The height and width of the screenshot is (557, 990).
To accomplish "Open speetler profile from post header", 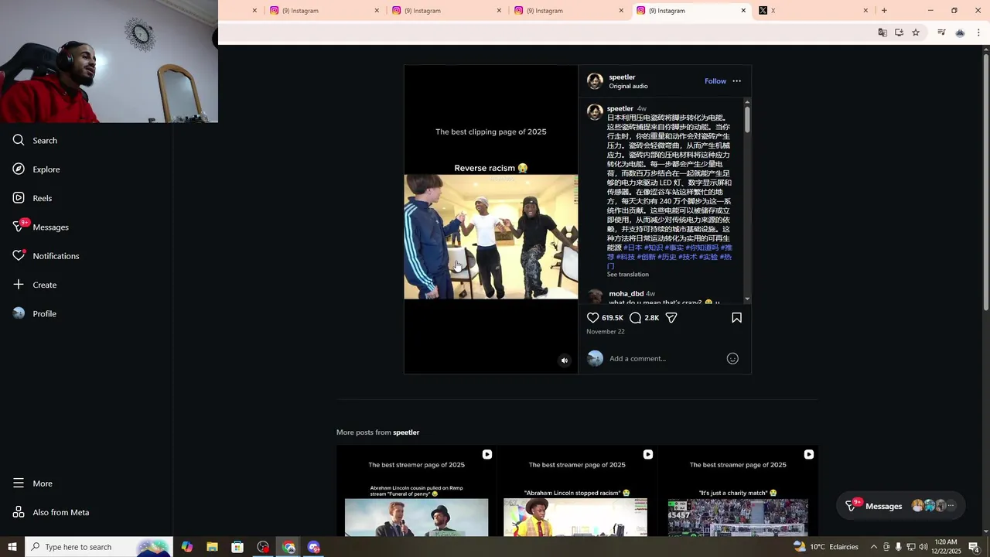I will pyautogui.click(x=622, y=77).
